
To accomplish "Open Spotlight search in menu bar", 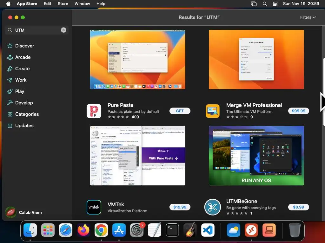I will tap(265, 4).
